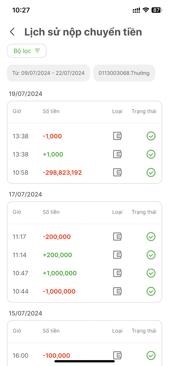
Task: Tap success checkmark for the 10:58 transaction
Action: click(x=151, y=172)
